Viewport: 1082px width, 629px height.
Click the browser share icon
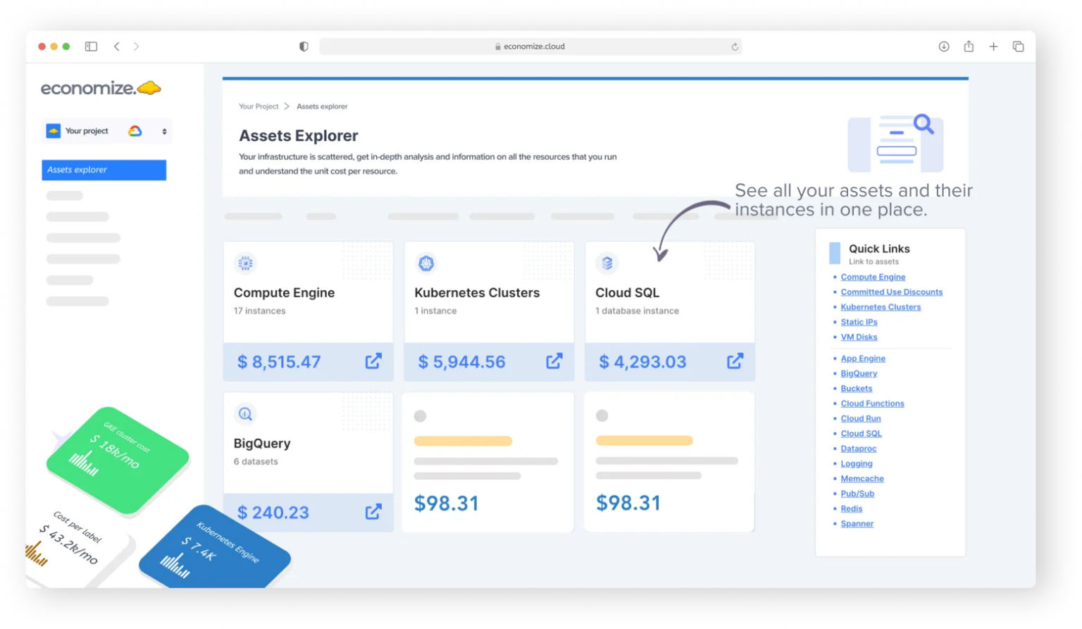click(x=969, y=46)
